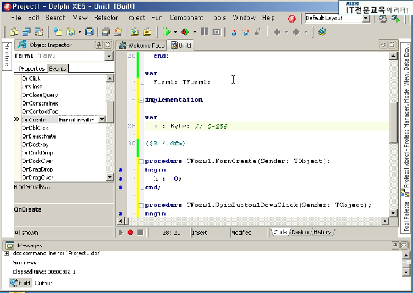Image resolution: width=413 pixels, height=293 pixels.
Task: Click the Pause toolbar icon
Action: (204, 32)
